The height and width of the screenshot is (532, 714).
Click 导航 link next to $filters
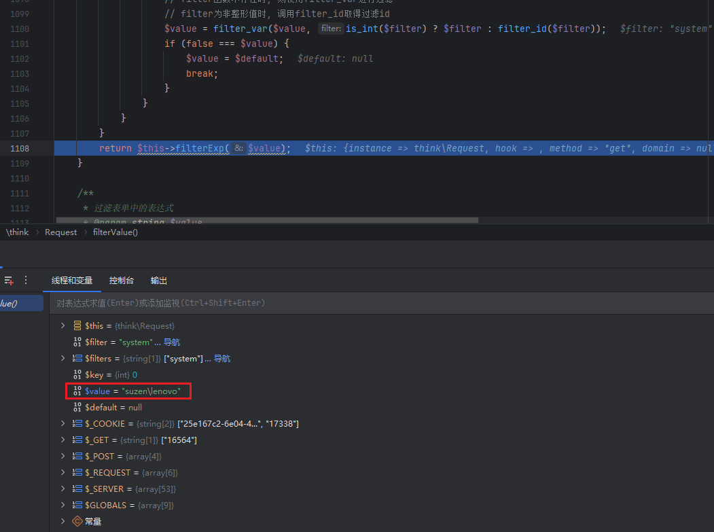point(221,359)
